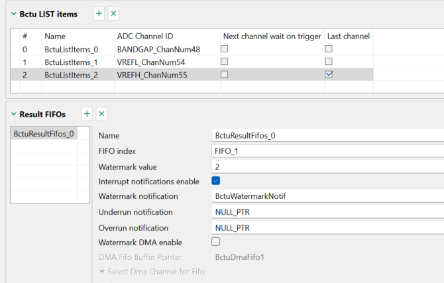This screenshot has height=283, width=444.
Task: Enable wait on trigger for BctuListItems_0
Action: (x=225, y=49)
